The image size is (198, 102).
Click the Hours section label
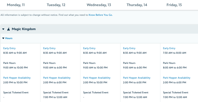pyautogui.click(x=9, y=38)
